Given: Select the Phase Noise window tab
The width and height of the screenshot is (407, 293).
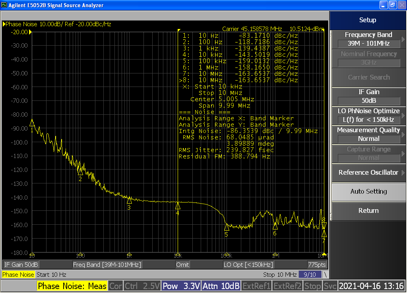Looking at the screenshot, I should pyautogui.click(x=18, y=275).
